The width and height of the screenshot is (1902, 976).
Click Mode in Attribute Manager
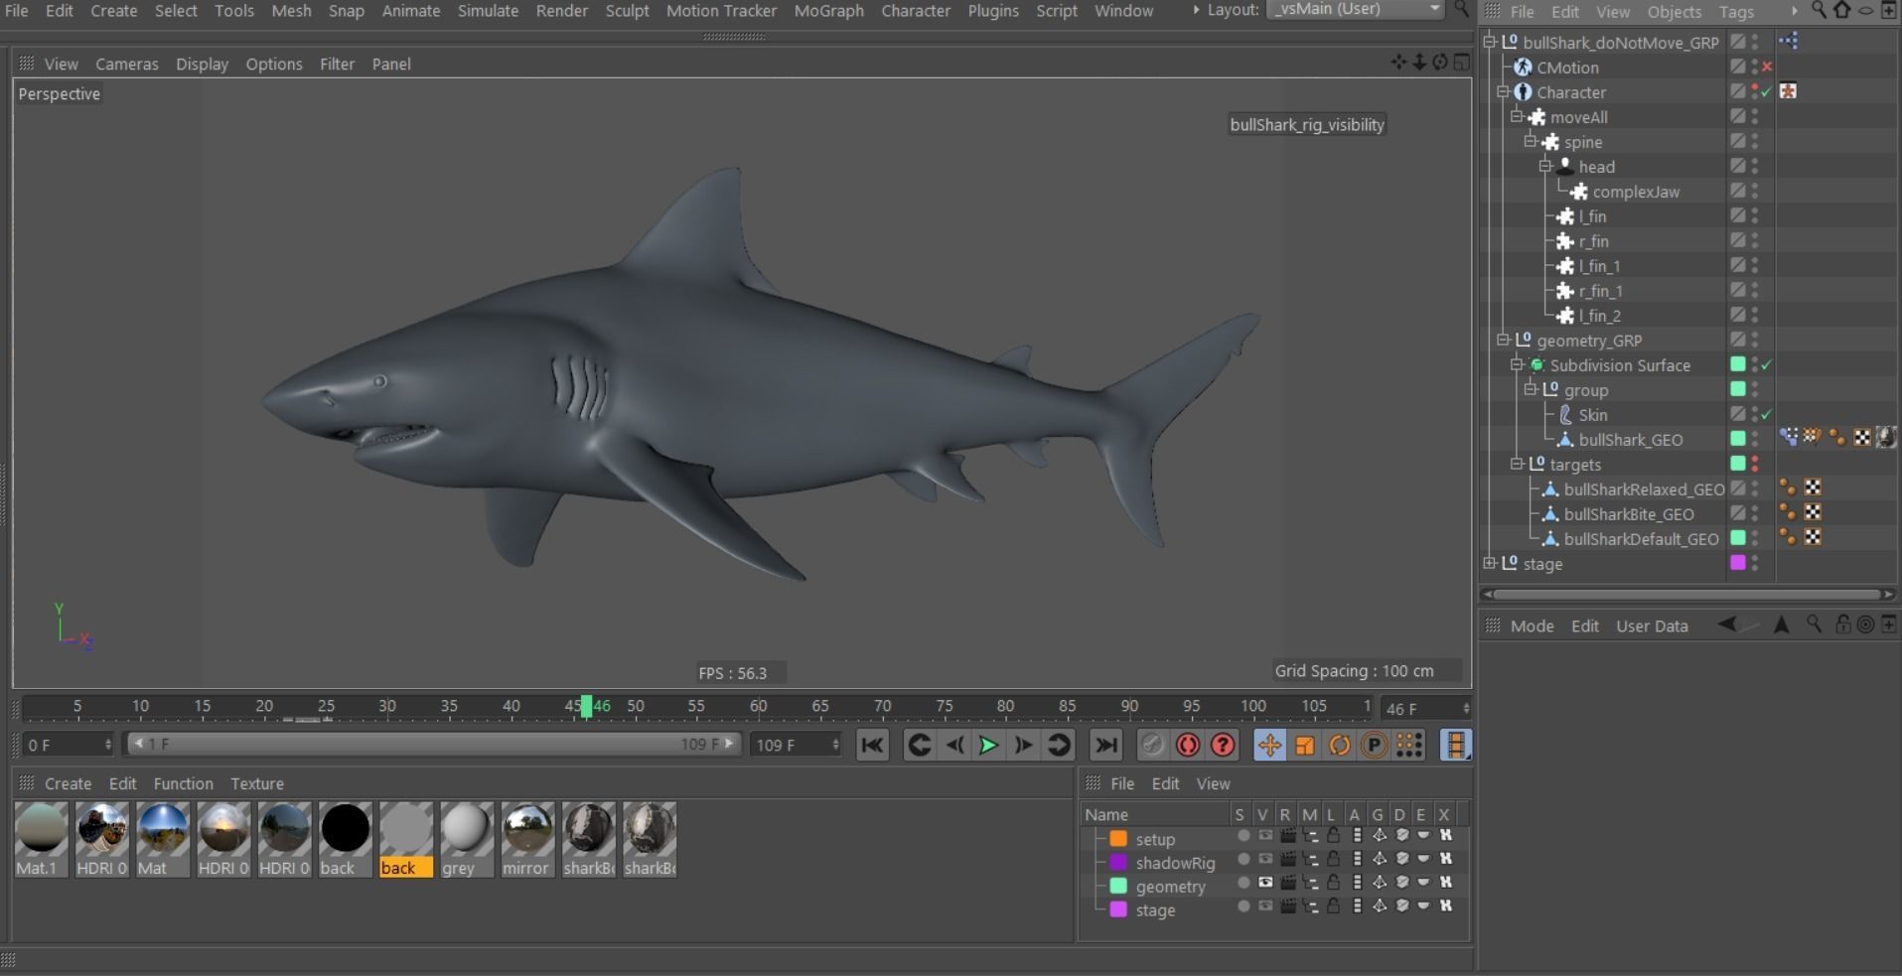click(1532, 626)
